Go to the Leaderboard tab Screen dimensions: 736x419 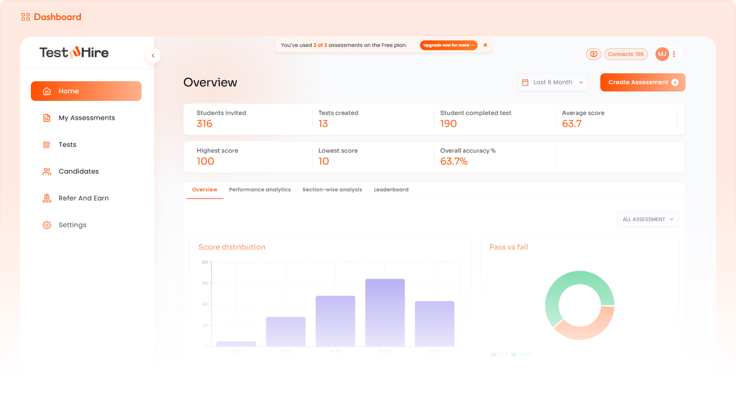[x=391, y=190]
